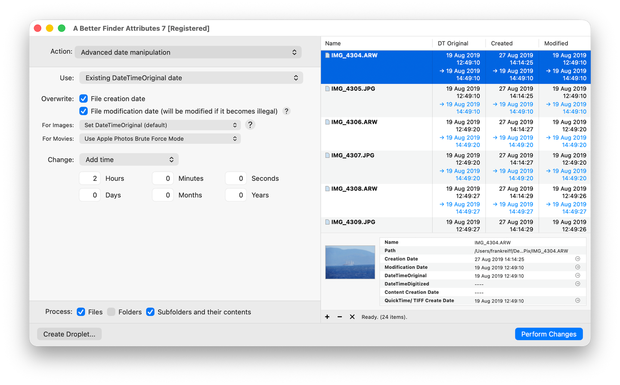Click the minus icon to remove item
Image resolution: width=620 pixels, height=385 pixels.
point(340,317)
